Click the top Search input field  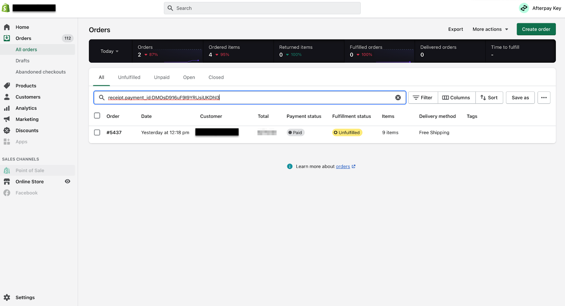tap(262, 8)
